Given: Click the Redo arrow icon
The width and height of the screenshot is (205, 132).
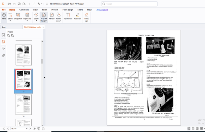Looking at the screenshot, I should (34, 4).
